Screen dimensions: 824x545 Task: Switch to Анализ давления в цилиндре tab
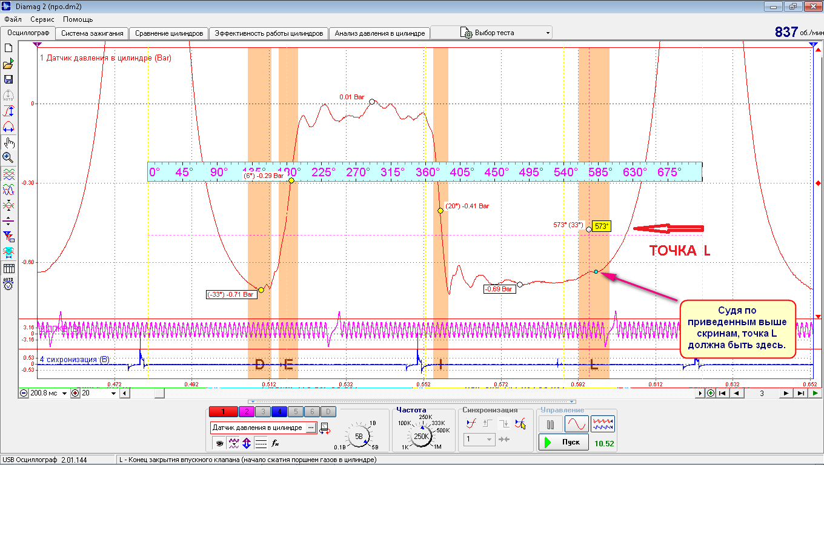(380, 33)
